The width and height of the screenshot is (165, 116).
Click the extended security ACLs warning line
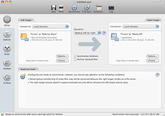(x=78, y=82)
